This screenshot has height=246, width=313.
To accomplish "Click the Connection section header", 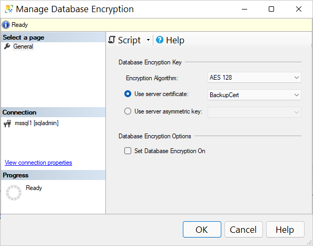I will coord(53,112).
